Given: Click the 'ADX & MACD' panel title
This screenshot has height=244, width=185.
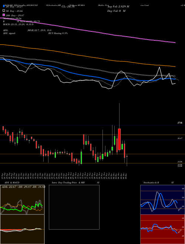Looking at the screenshot, I should pyautogui.click(x=12, y=183).
